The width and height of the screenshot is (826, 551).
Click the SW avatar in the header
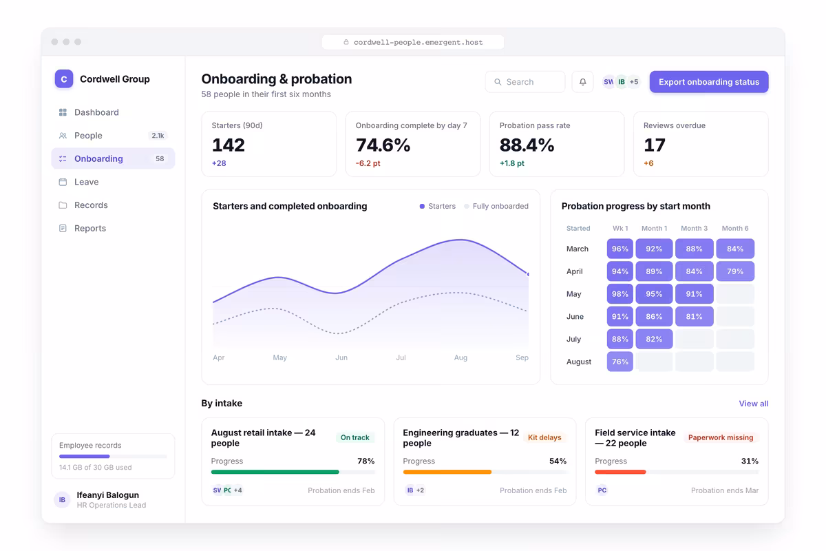point(608,82)
